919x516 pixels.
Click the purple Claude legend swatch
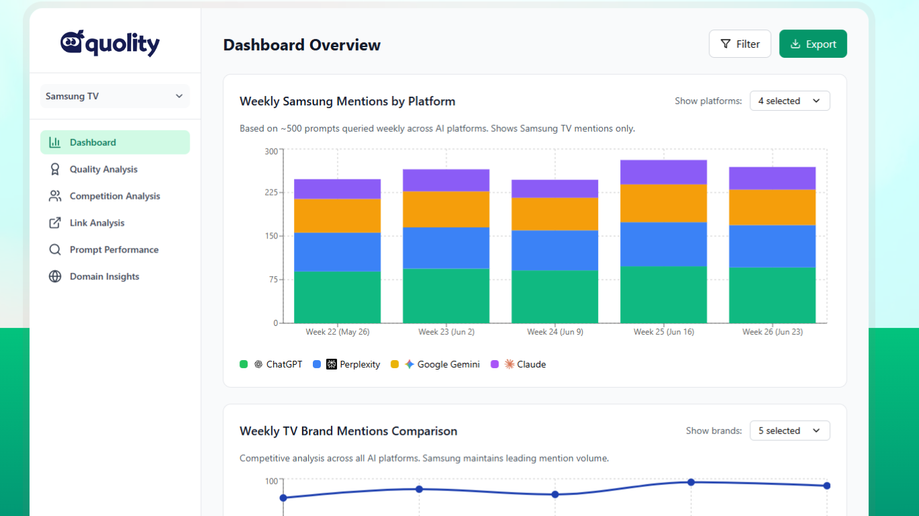click(x=494, y=364)
